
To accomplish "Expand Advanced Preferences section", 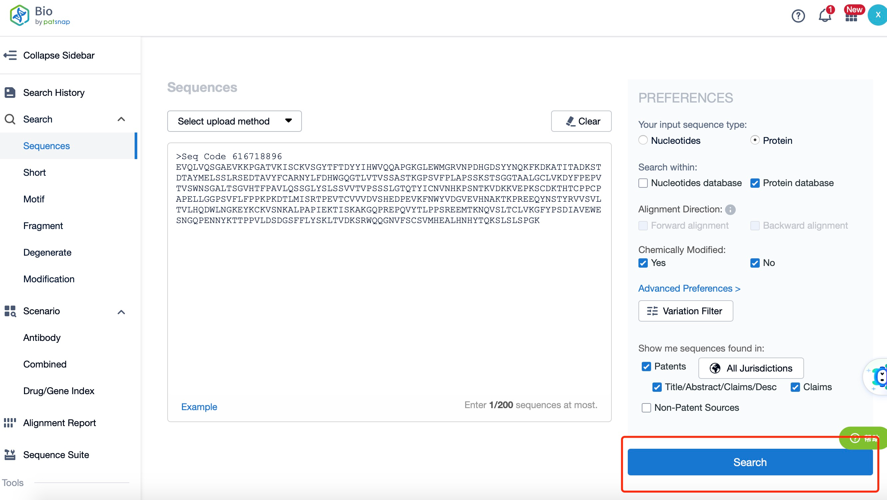I will (x=689, y=288).
